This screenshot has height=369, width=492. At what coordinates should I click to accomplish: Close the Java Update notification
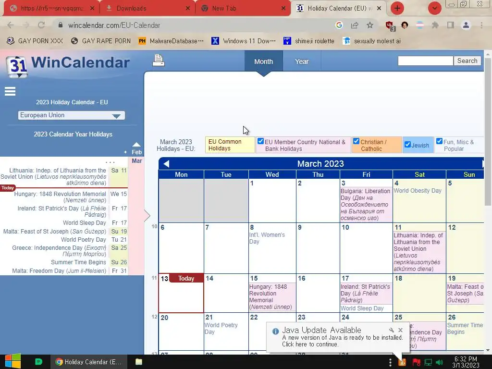pyautogui.click(x=400, y=330)
